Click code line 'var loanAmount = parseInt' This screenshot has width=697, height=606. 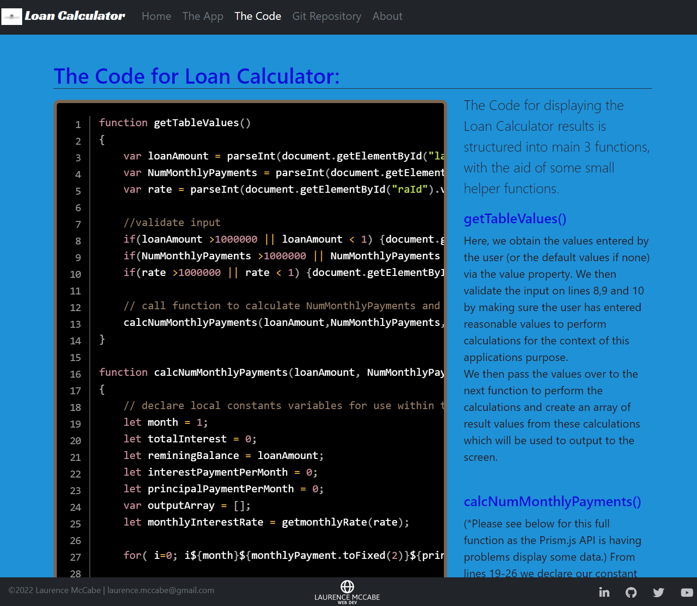(x=284, y=156)
